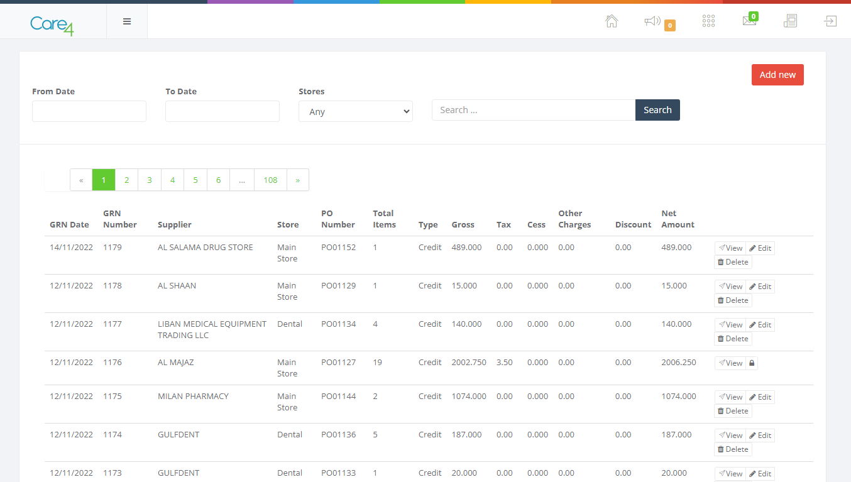Go to page 3
The height and width of the screenshot is (482, 851).
pyautogui.click(x=150, y=180)
